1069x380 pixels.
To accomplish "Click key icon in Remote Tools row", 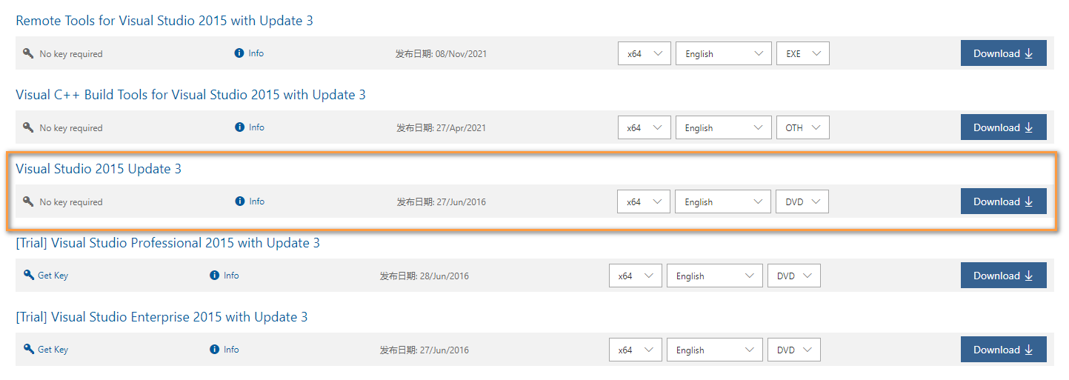I will point(28,53).
